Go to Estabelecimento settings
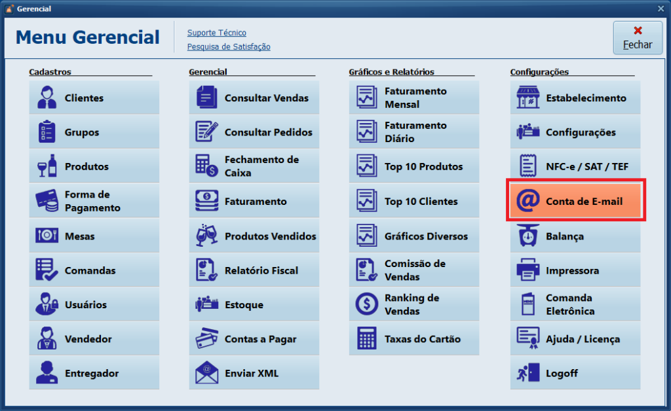This screenshot has height=411, width=671. click(575, 98)
